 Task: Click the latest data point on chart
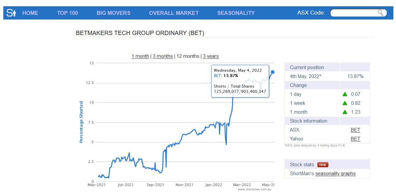[x=272, y=72]
